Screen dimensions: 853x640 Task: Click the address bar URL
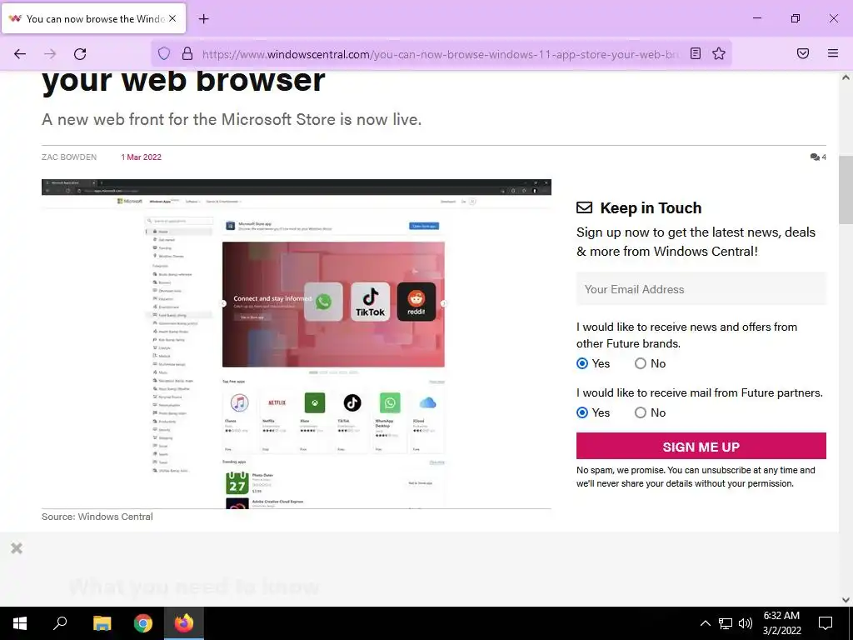point(440,54)
